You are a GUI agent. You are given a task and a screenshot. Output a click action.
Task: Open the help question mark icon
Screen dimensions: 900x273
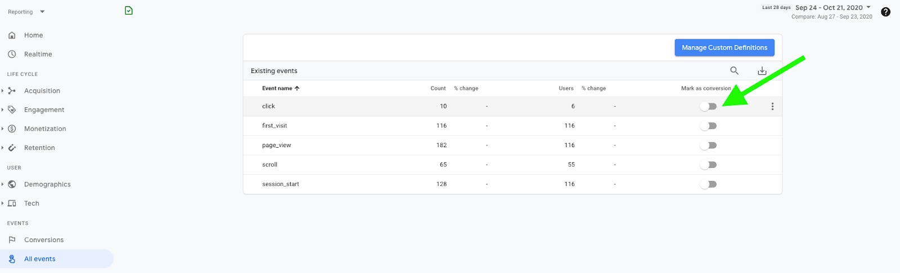tap(885, 12)
